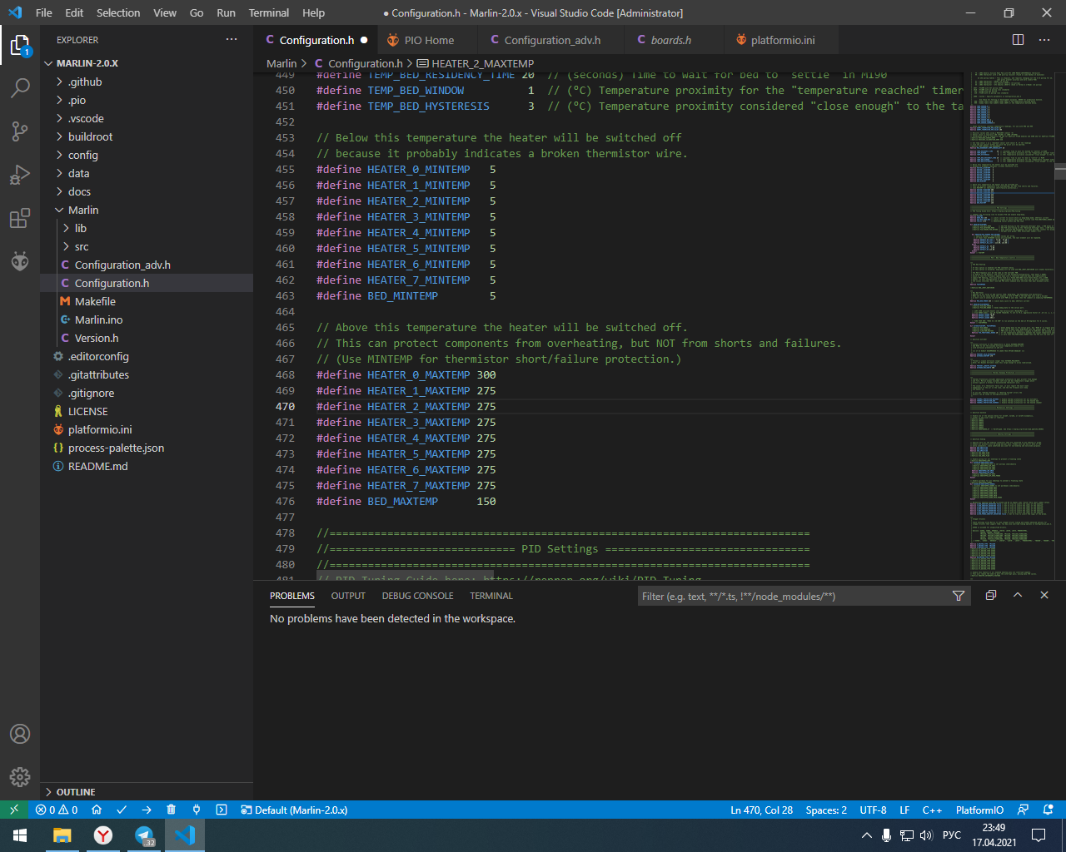
Task: Expand the src folder
Action: pyautogui.click(x=146, y=246)
